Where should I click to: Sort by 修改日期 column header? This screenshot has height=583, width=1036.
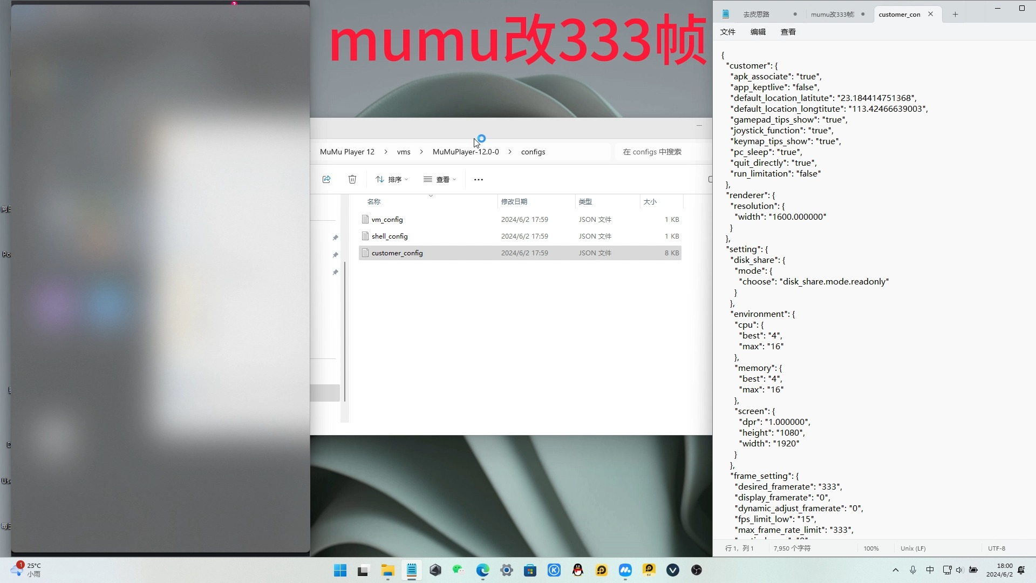pyautogui.click(x=514, y=202)
